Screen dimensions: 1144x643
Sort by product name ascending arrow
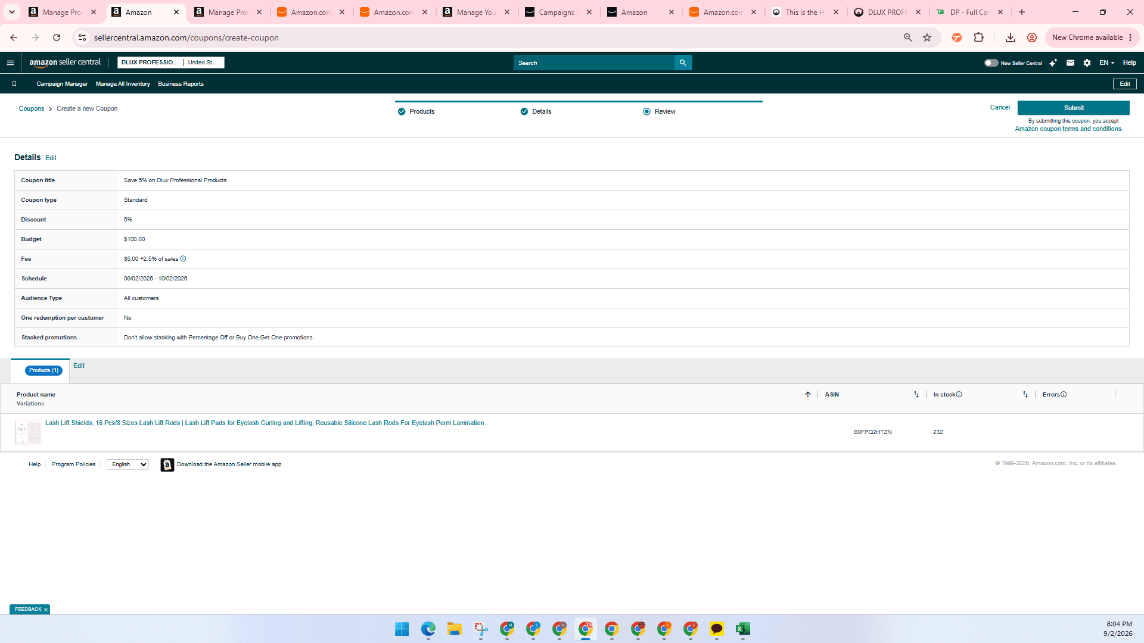808,395
